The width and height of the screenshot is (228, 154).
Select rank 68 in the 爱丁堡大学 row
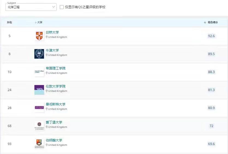(10, 126)
